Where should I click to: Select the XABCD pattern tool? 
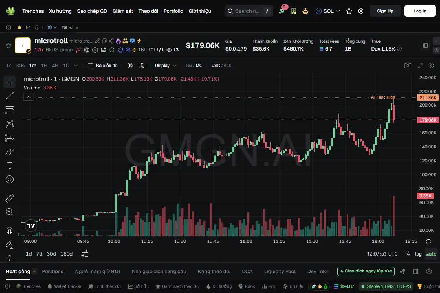pos(10,124)
